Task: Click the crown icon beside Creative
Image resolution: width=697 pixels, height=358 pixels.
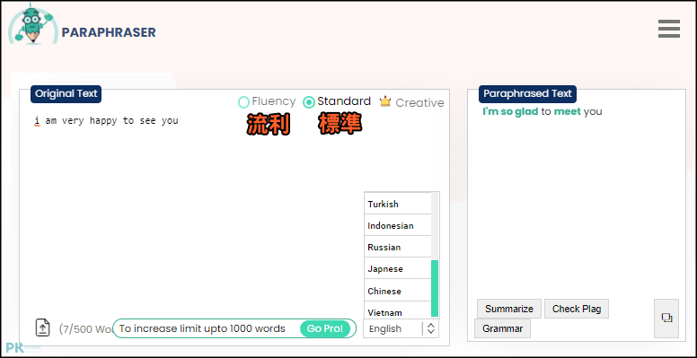Action: (385, 101)
